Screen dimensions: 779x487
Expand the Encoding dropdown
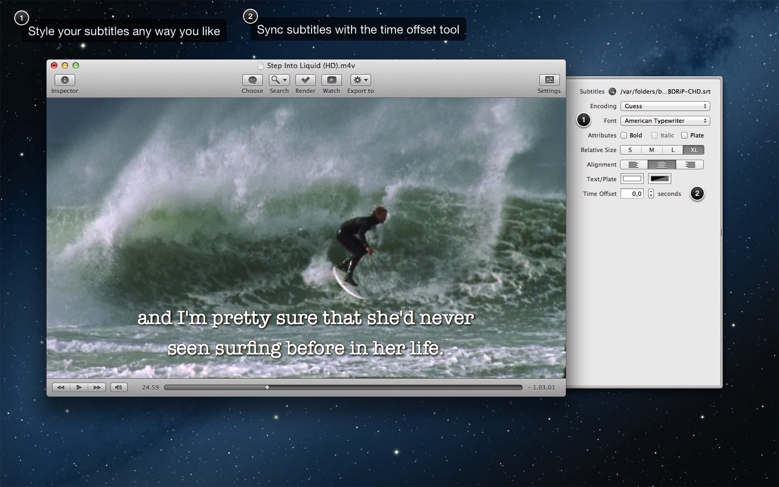[x=665, y=106]
